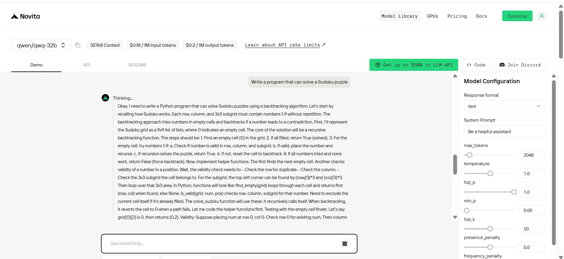Open the qwen/qwq-32b model selector
Image resolution: width=564 pixels, height=259 pixels.
pyautogui.click(x=41, y=45)
